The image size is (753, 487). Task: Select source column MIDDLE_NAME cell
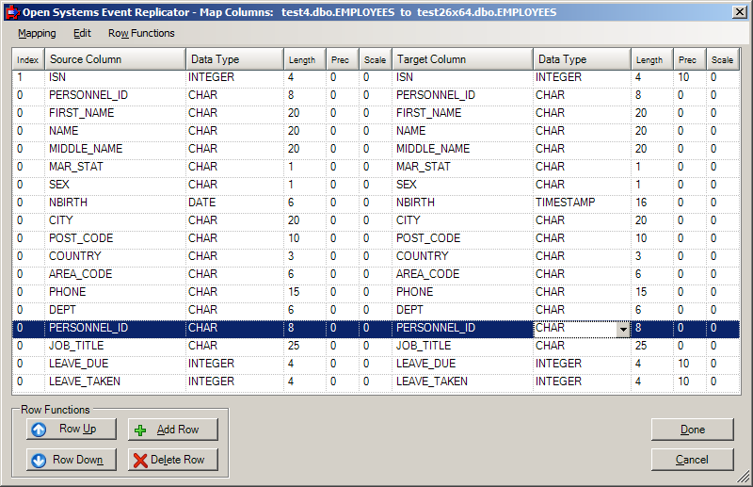(x=115, y=149)
